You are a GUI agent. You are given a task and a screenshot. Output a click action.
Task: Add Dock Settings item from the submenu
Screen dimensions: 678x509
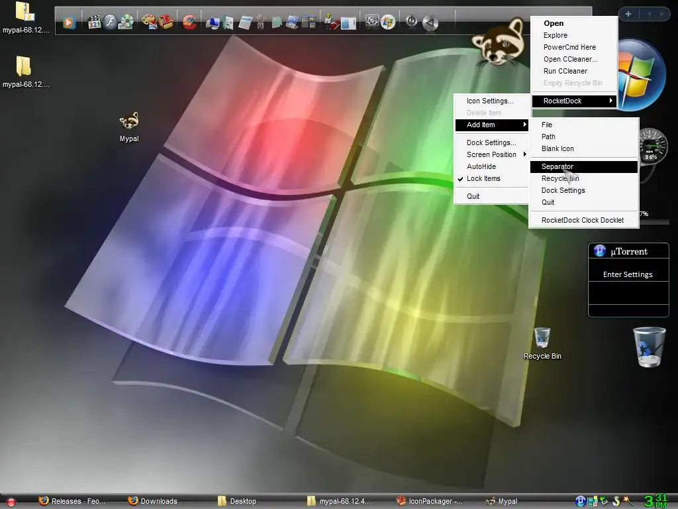[x=584, y=190]
